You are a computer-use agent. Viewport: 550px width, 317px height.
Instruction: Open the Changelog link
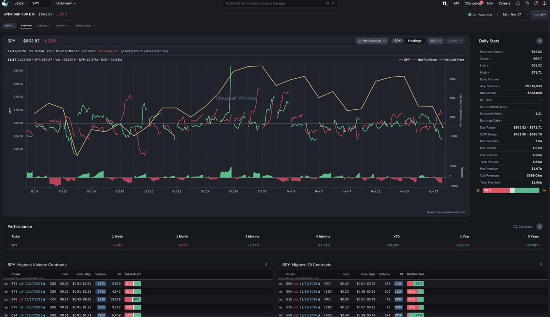pos(473,3)
